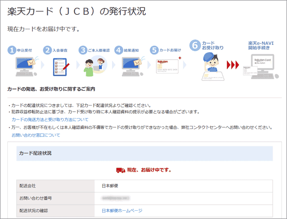Screen dimensions: 287x219
Task: Click 楽天e-NAVI開始手続き label
Action: [x=261, y=45]
